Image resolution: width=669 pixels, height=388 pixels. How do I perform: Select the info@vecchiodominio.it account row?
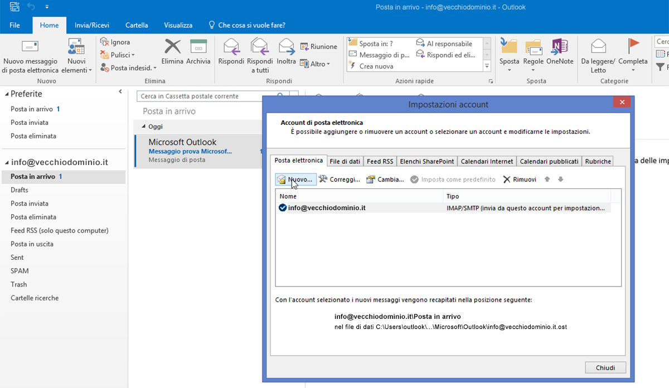(x=443, y=208)
